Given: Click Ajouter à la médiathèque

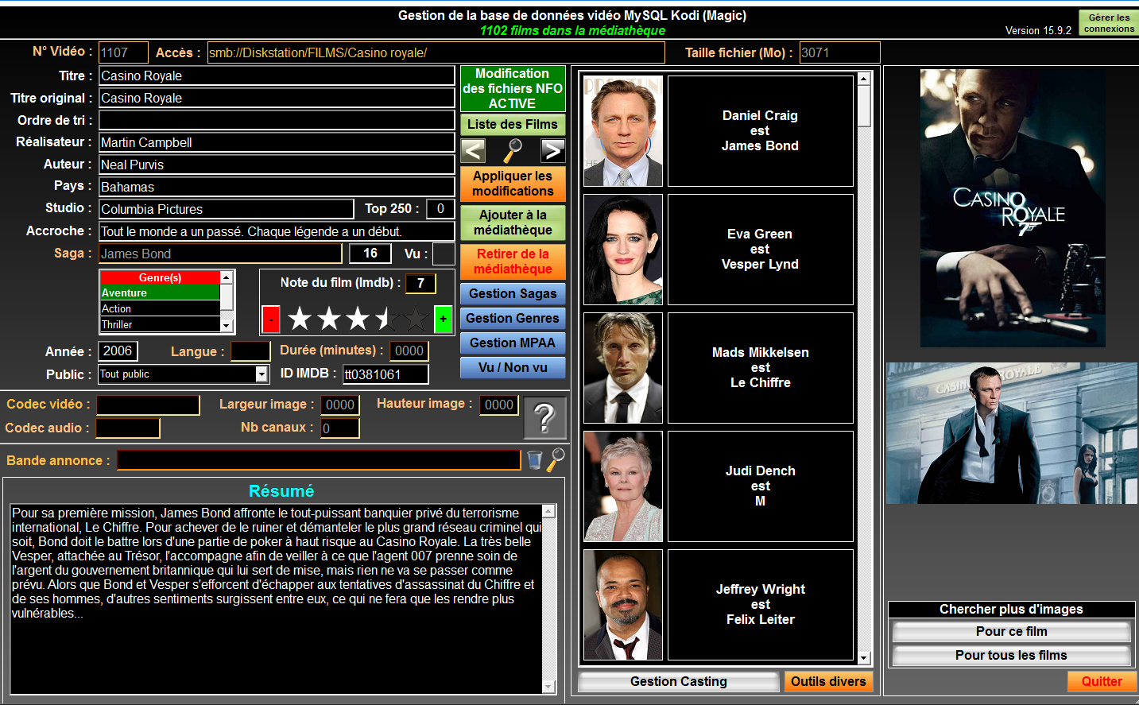Looking at the screenshot, I should click(513, 223).
